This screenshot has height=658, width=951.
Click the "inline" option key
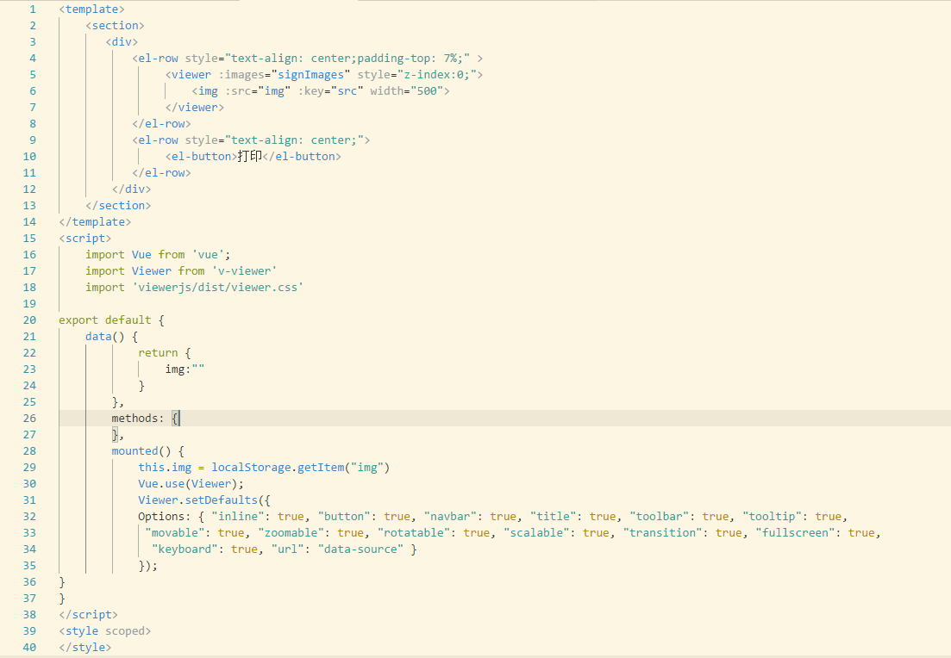[x=238, y=516]
